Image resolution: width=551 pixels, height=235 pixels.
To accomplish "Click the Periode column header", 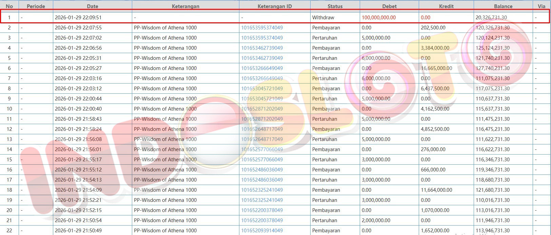I will tap(36, 6).
